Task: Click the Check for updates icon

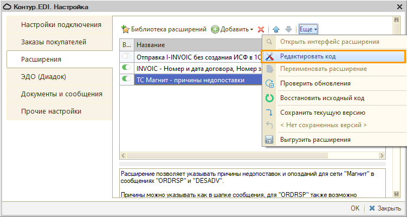Action: click(x=269, y=83)
